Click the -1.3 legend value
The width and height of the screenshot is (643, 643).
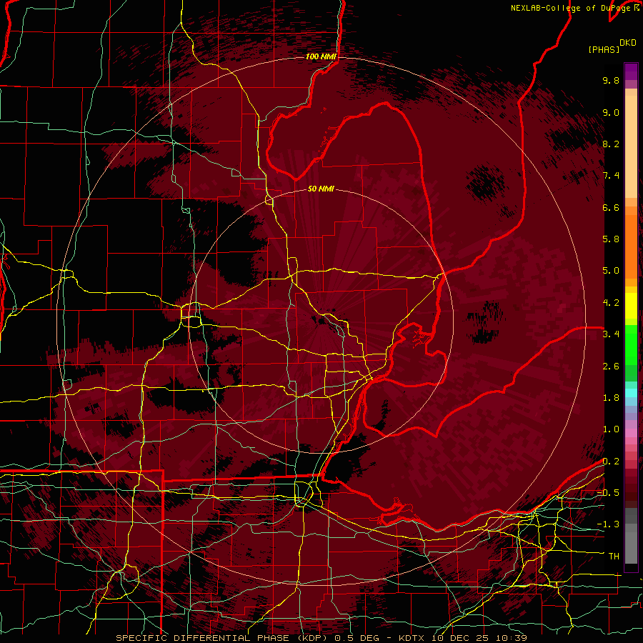coord(608,524)
